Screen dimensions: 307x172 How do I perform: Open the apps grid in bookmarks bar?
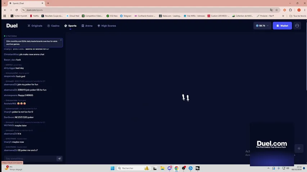5,16
